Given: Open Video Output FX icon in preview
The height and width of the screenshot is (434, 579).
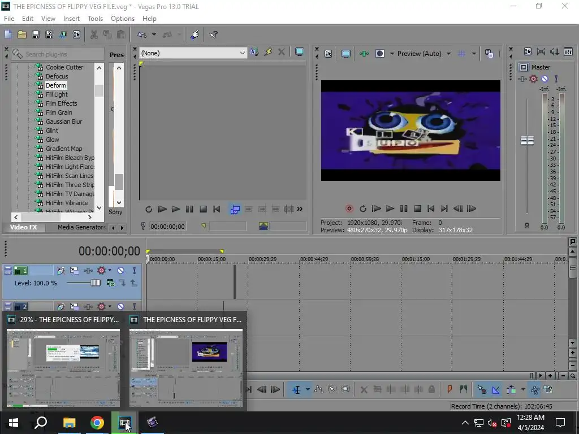Looking at the screenshot, I should pos(364,54).
